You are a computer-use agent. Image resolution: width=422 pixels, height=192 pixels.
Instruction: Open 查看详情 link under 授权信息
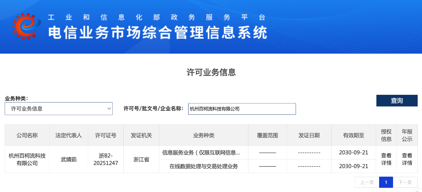tap(386, 159)
